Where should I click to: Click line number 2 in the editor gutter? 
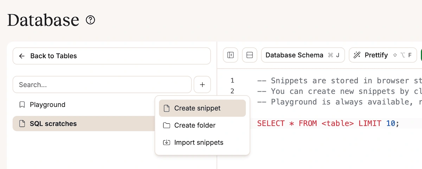coord(232,91)
